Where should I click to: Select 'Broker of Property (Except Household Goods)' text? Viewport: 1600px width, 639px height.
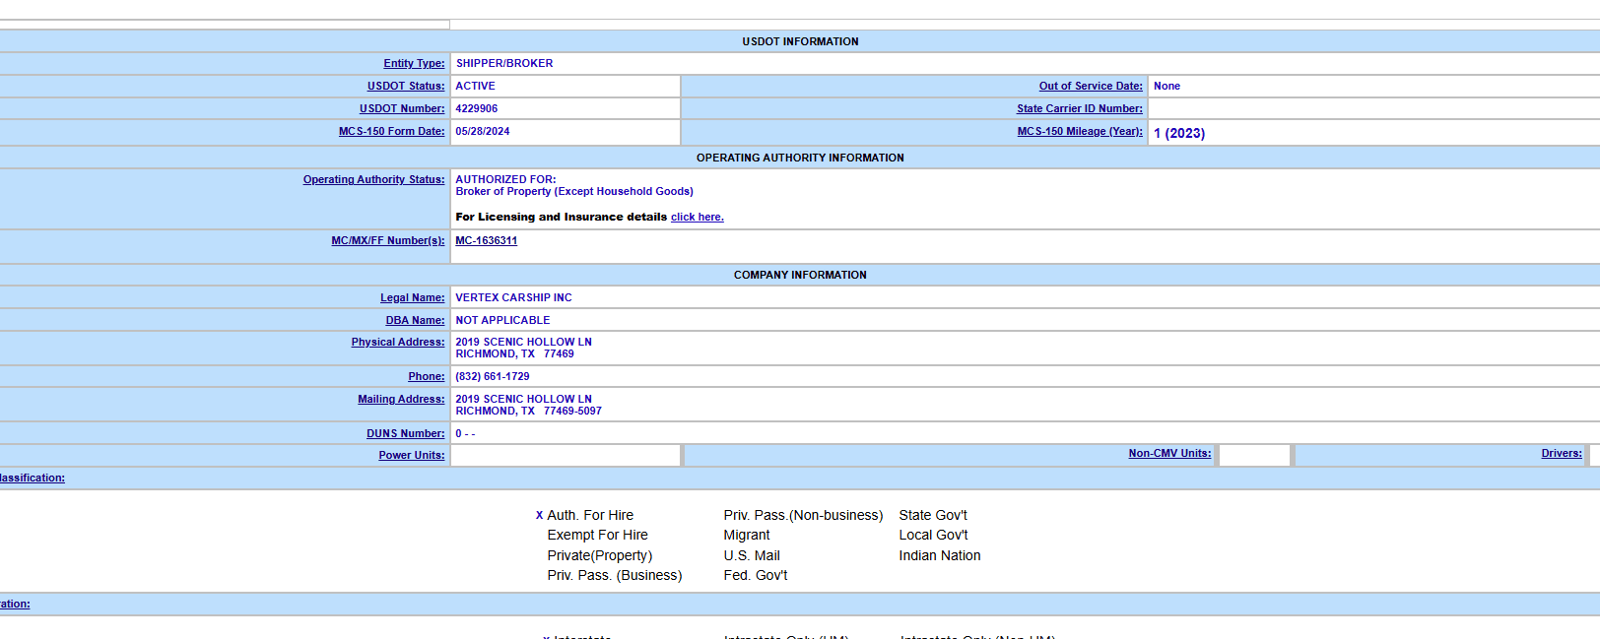click(x=574, y=191)
